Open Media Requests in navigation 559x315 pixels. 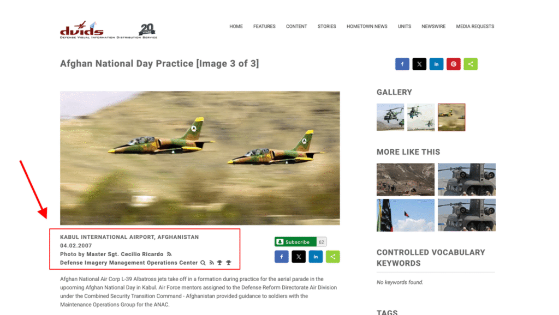tap(475, 26)
